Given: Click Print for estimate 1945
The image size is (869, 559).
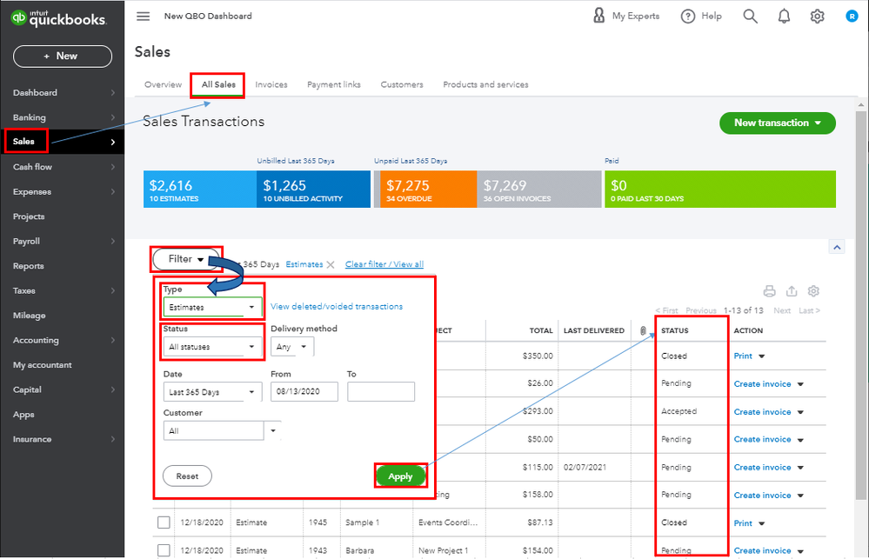Looking at the screenshot, I should pyautogui.click(x=743, y=523).
